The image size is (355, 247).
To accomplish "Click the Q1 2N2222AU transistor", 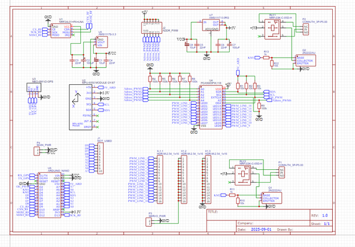I will 272,198.
